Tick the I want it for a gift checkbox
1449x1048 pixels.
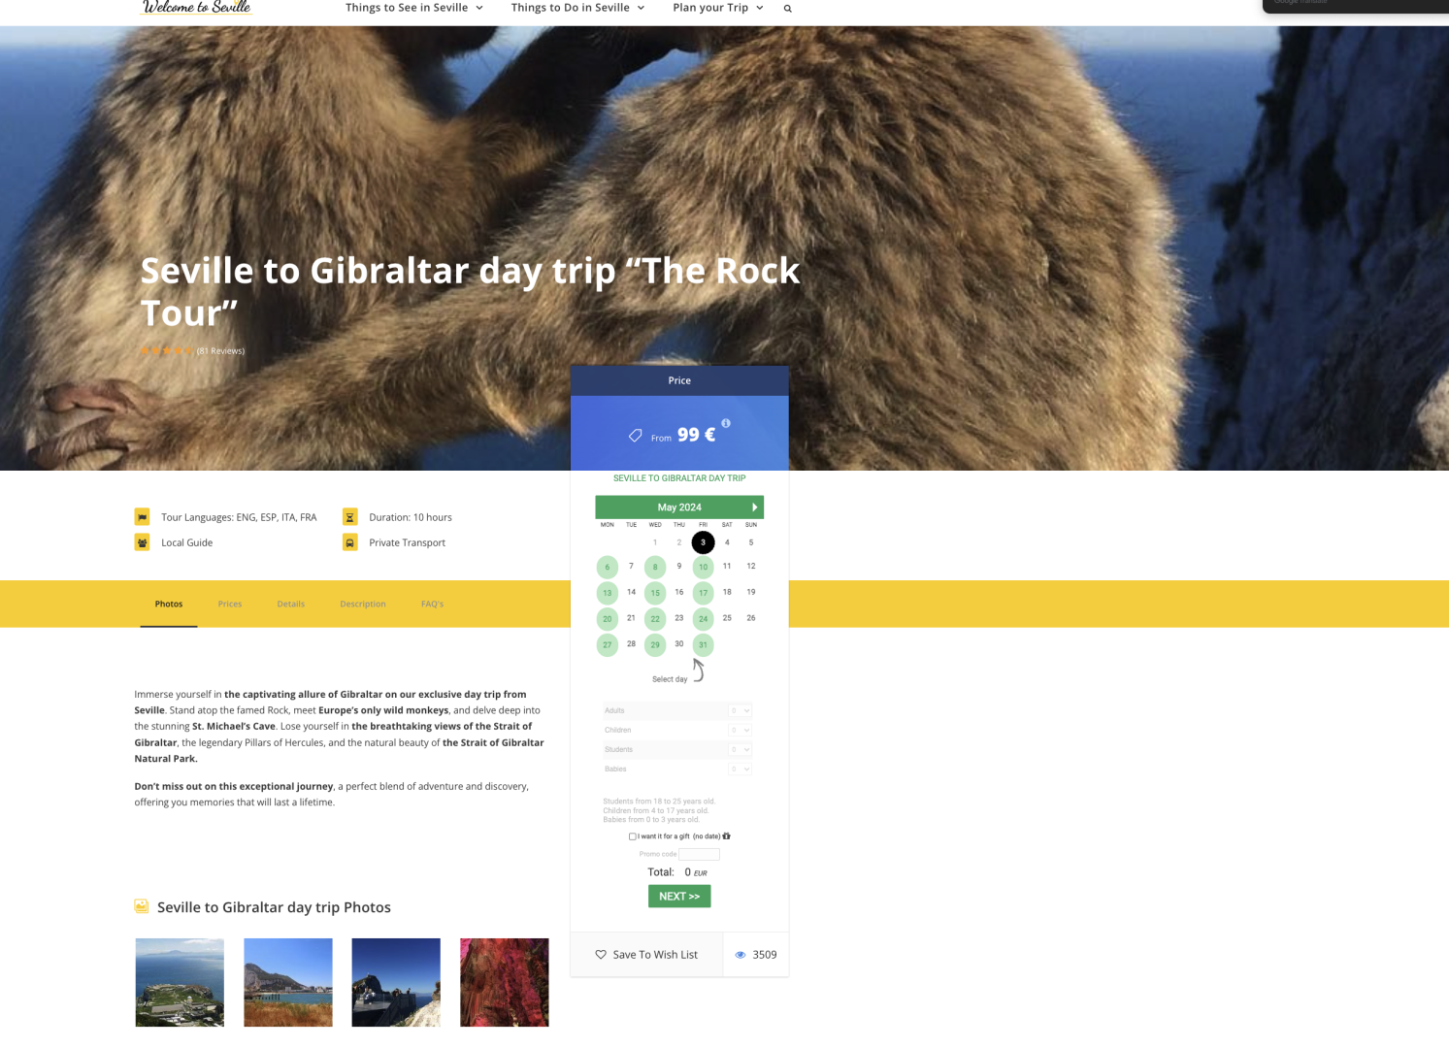point(633,836)
